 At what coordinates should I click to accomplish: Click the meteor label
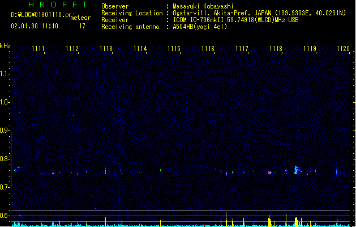pos(80,18)
